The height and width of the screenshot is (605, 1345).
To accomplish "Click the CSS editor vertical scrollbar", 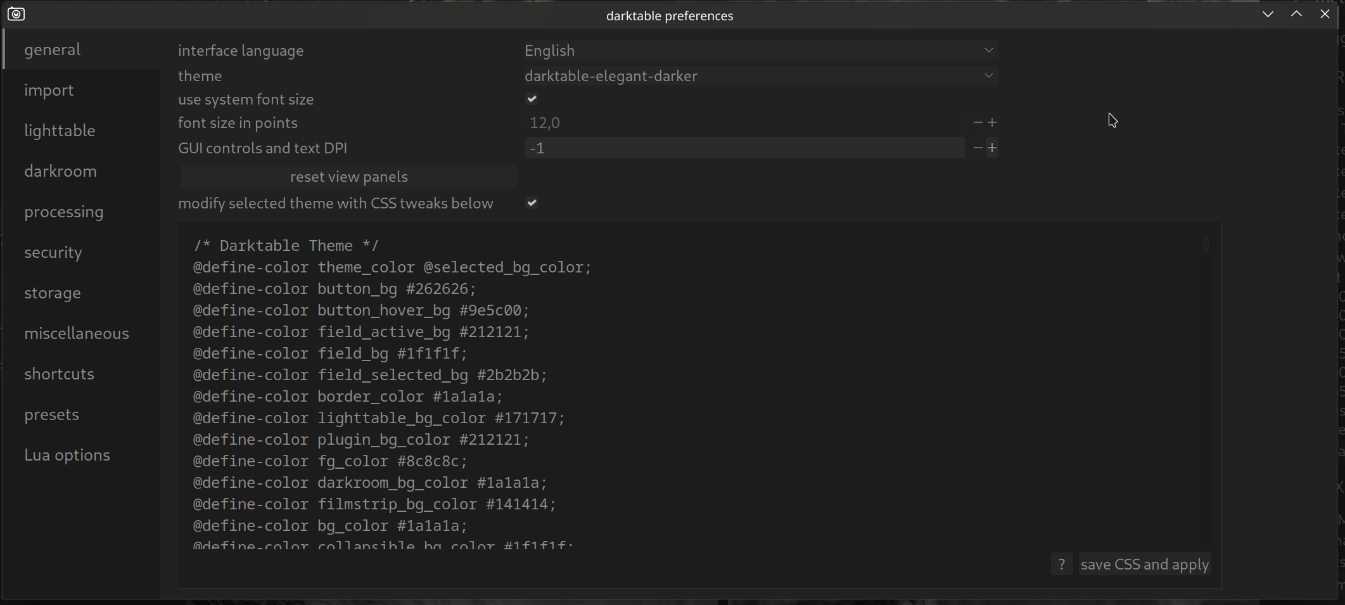I will [x=1206, y=245].
